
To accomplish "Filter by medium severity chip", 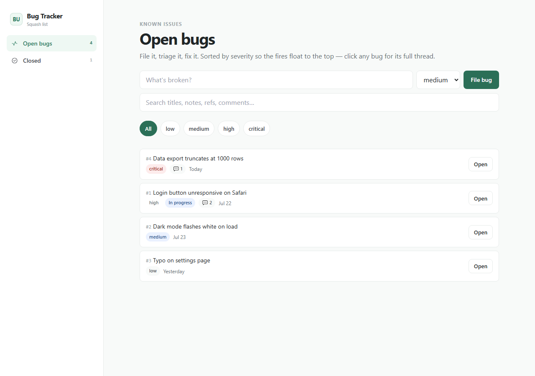I will pos(199,129).
